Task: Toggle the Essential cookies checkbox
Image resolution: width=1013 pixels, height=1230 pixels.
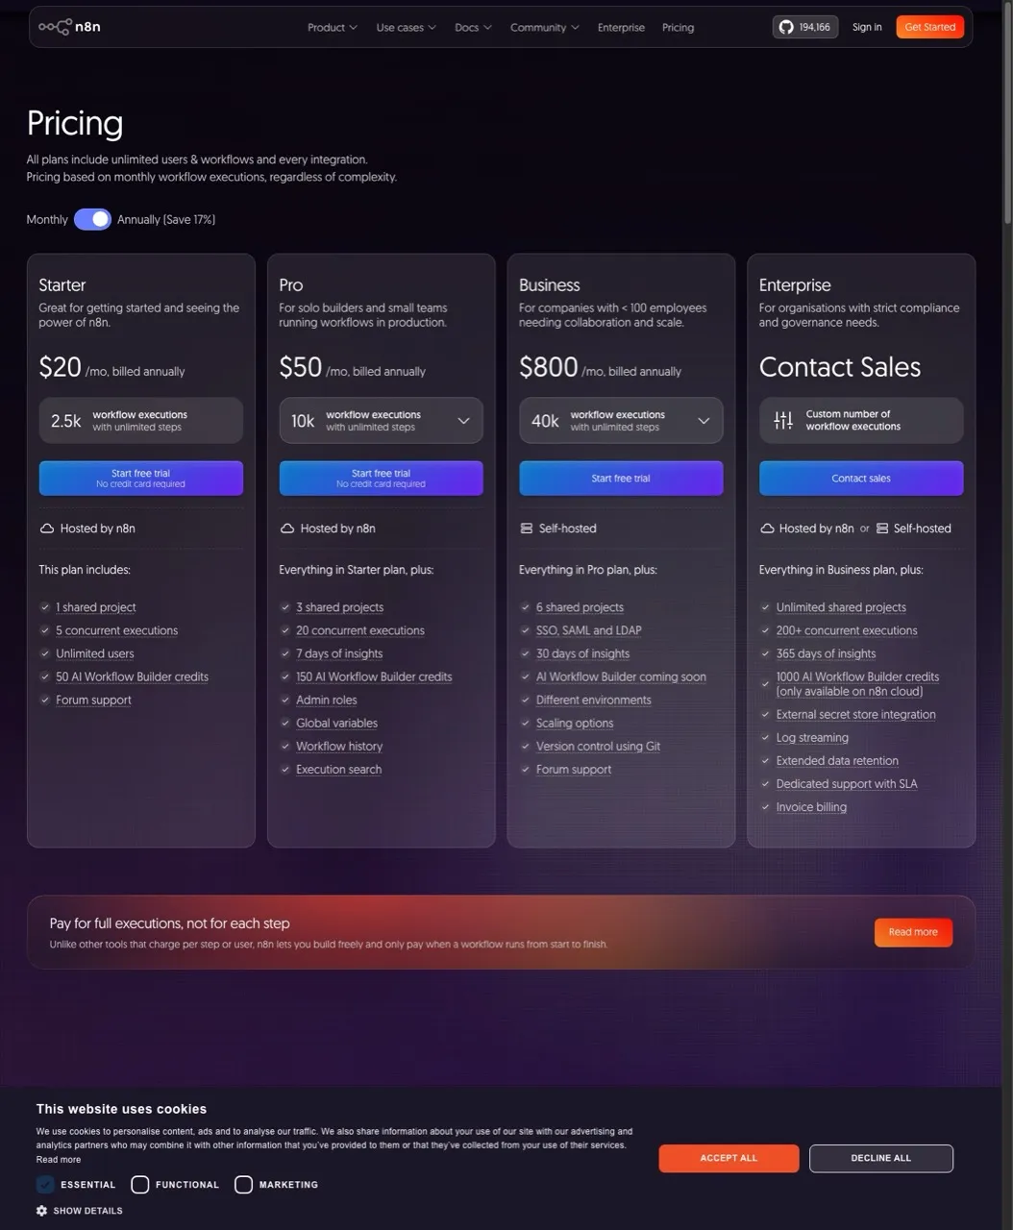Action: 45,1185
